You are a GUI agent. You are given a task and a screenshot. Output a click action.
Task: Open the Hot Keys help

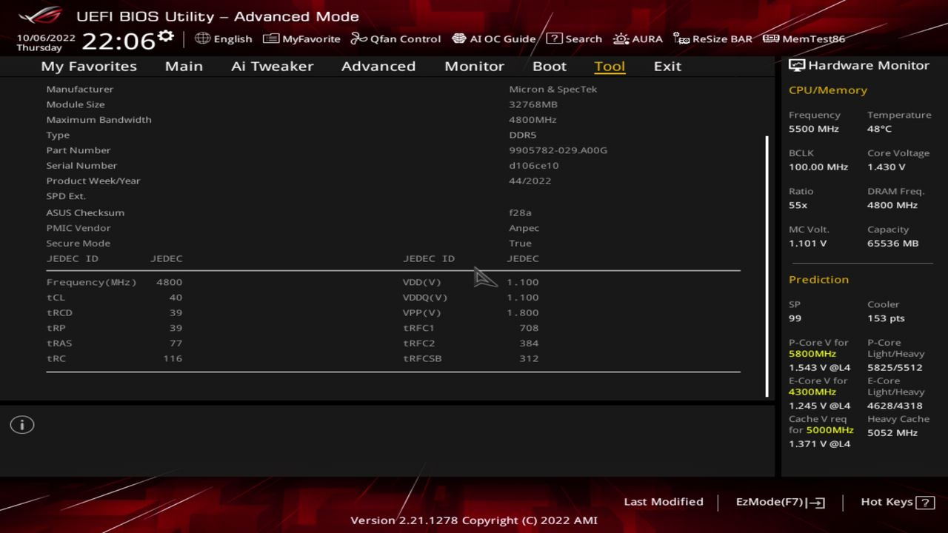point(897,502)
